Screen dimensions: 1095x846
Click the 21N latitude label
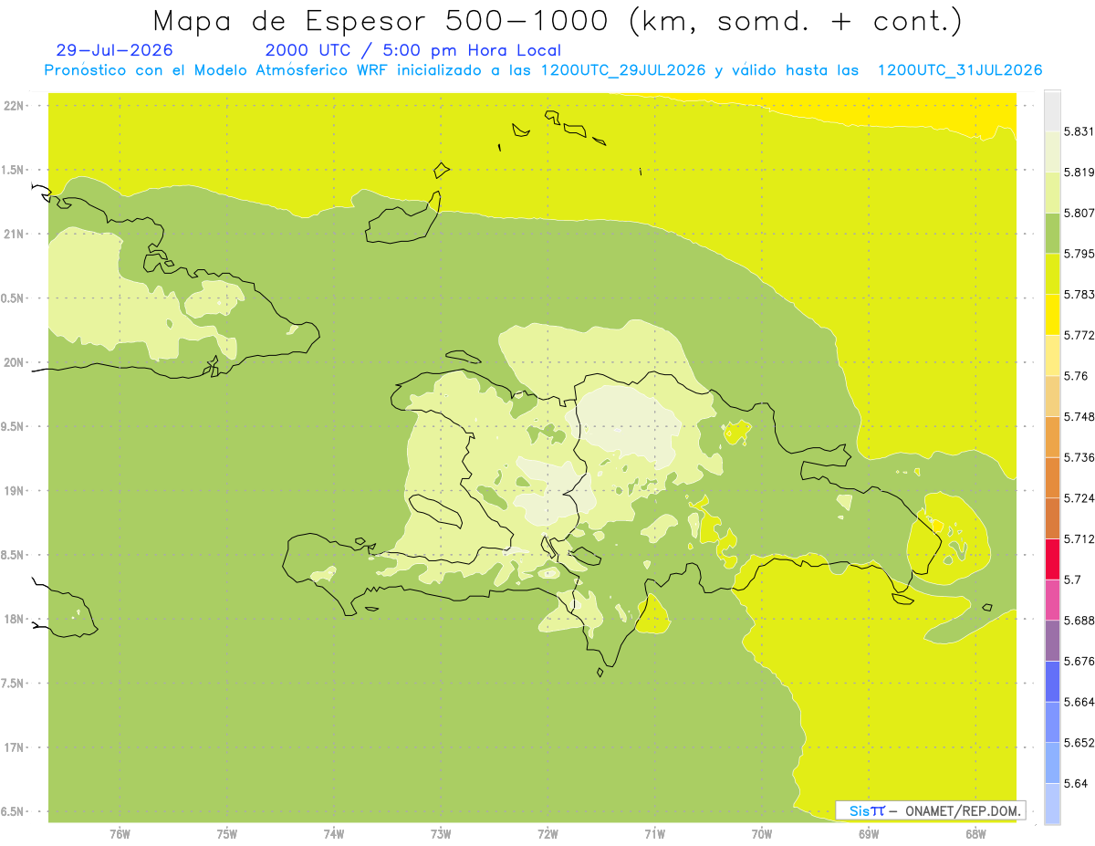click(x=16, y=235)
